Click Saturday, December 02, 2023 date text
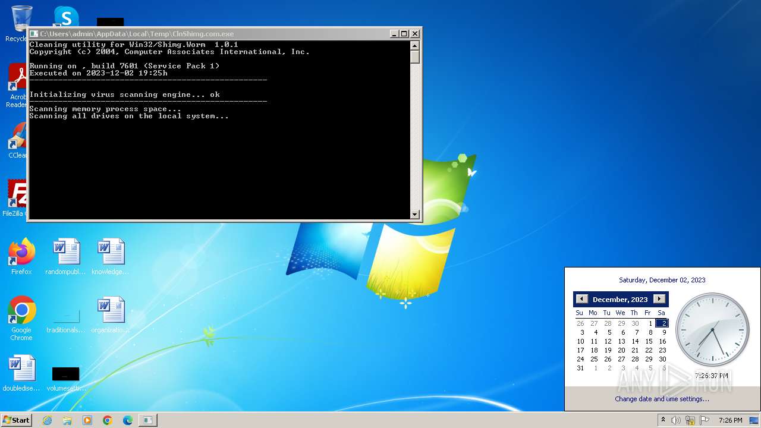Image resolution: width=761 pixels, height=428 pixels. (662, 280)
